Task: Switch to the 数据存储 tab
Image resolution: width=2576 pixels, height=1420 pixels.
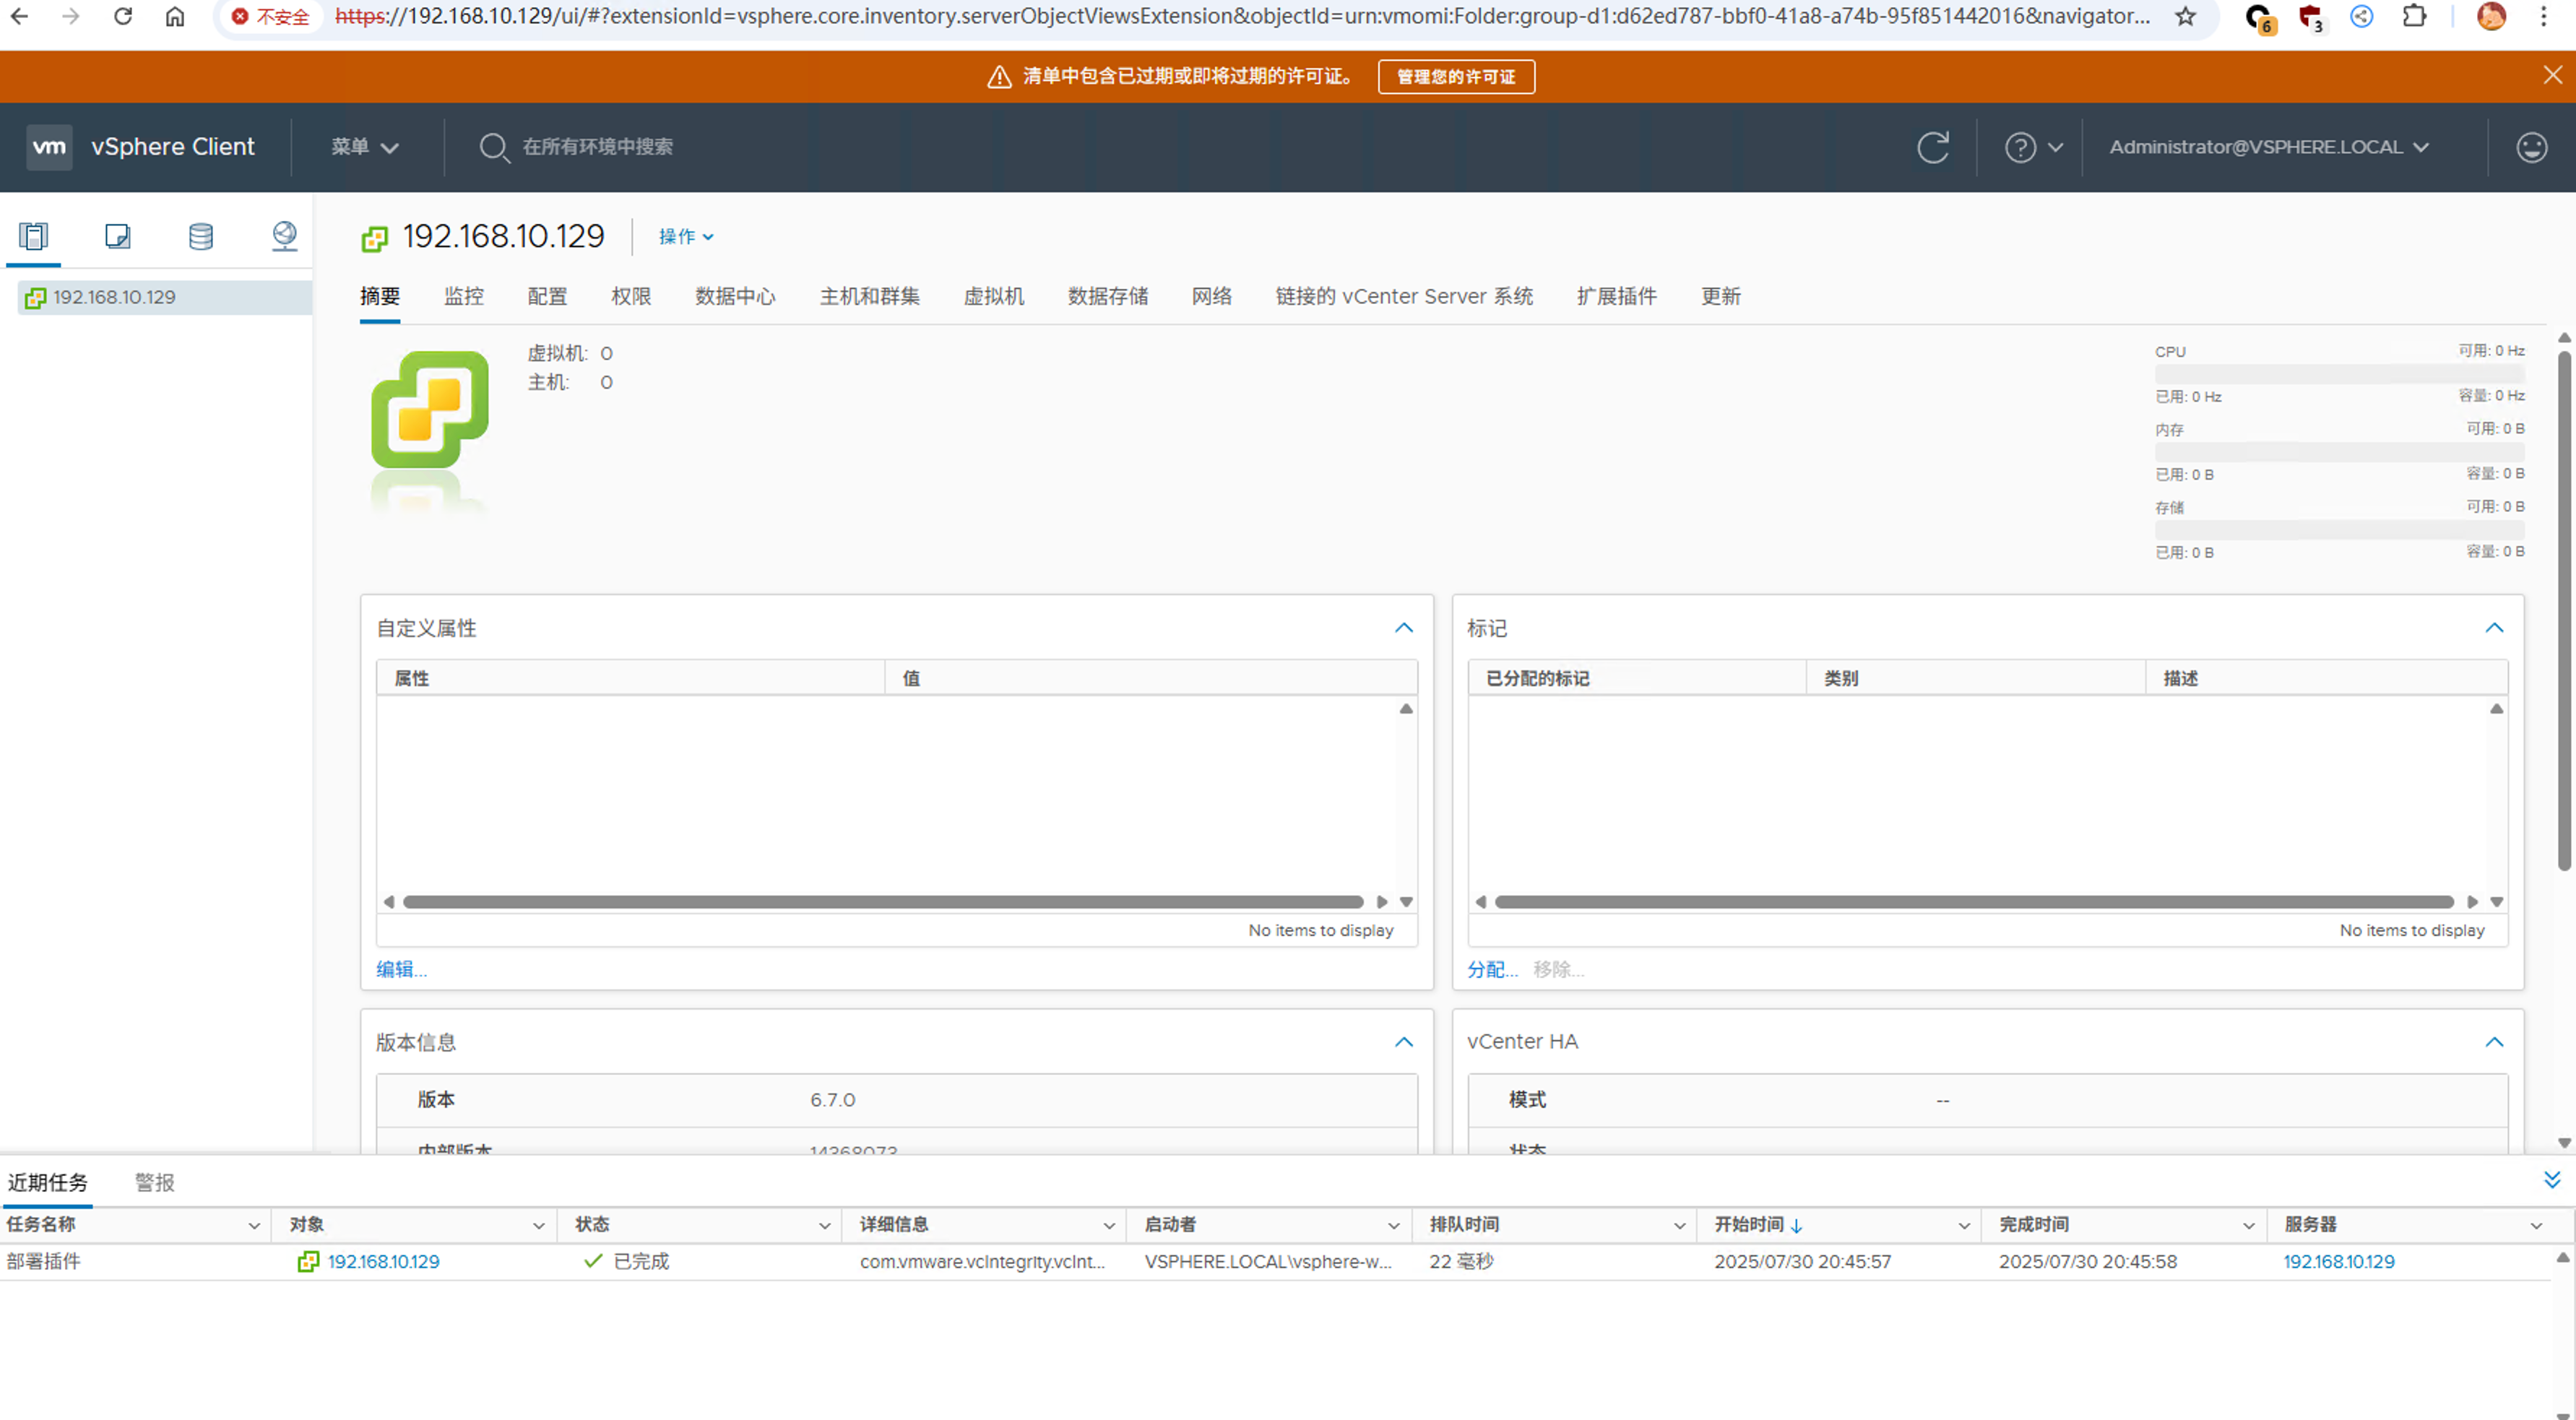Action: (1107, 296)
